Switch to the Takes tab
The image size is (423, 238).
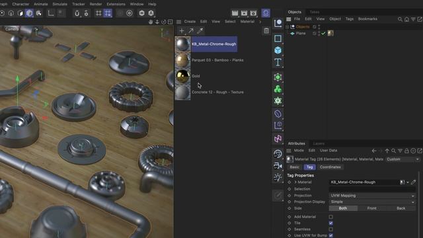(315, 12)
